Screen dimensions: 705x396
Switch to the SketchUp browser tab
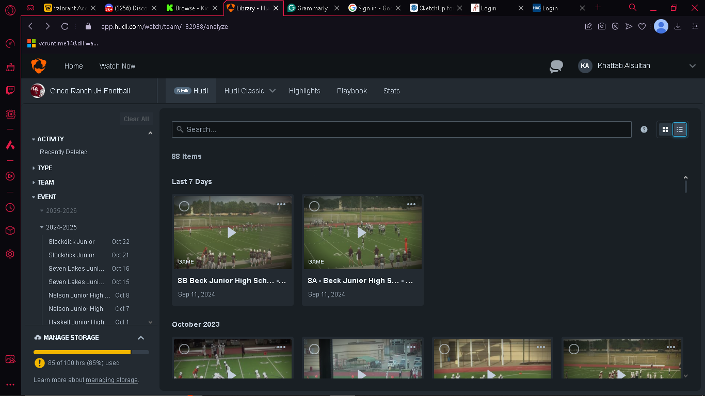point(435,8)
